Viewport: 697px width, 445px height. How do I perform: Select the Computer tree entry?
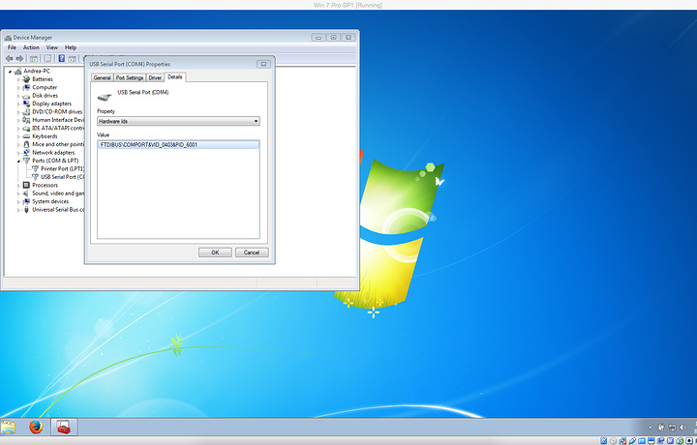[45, 87]
